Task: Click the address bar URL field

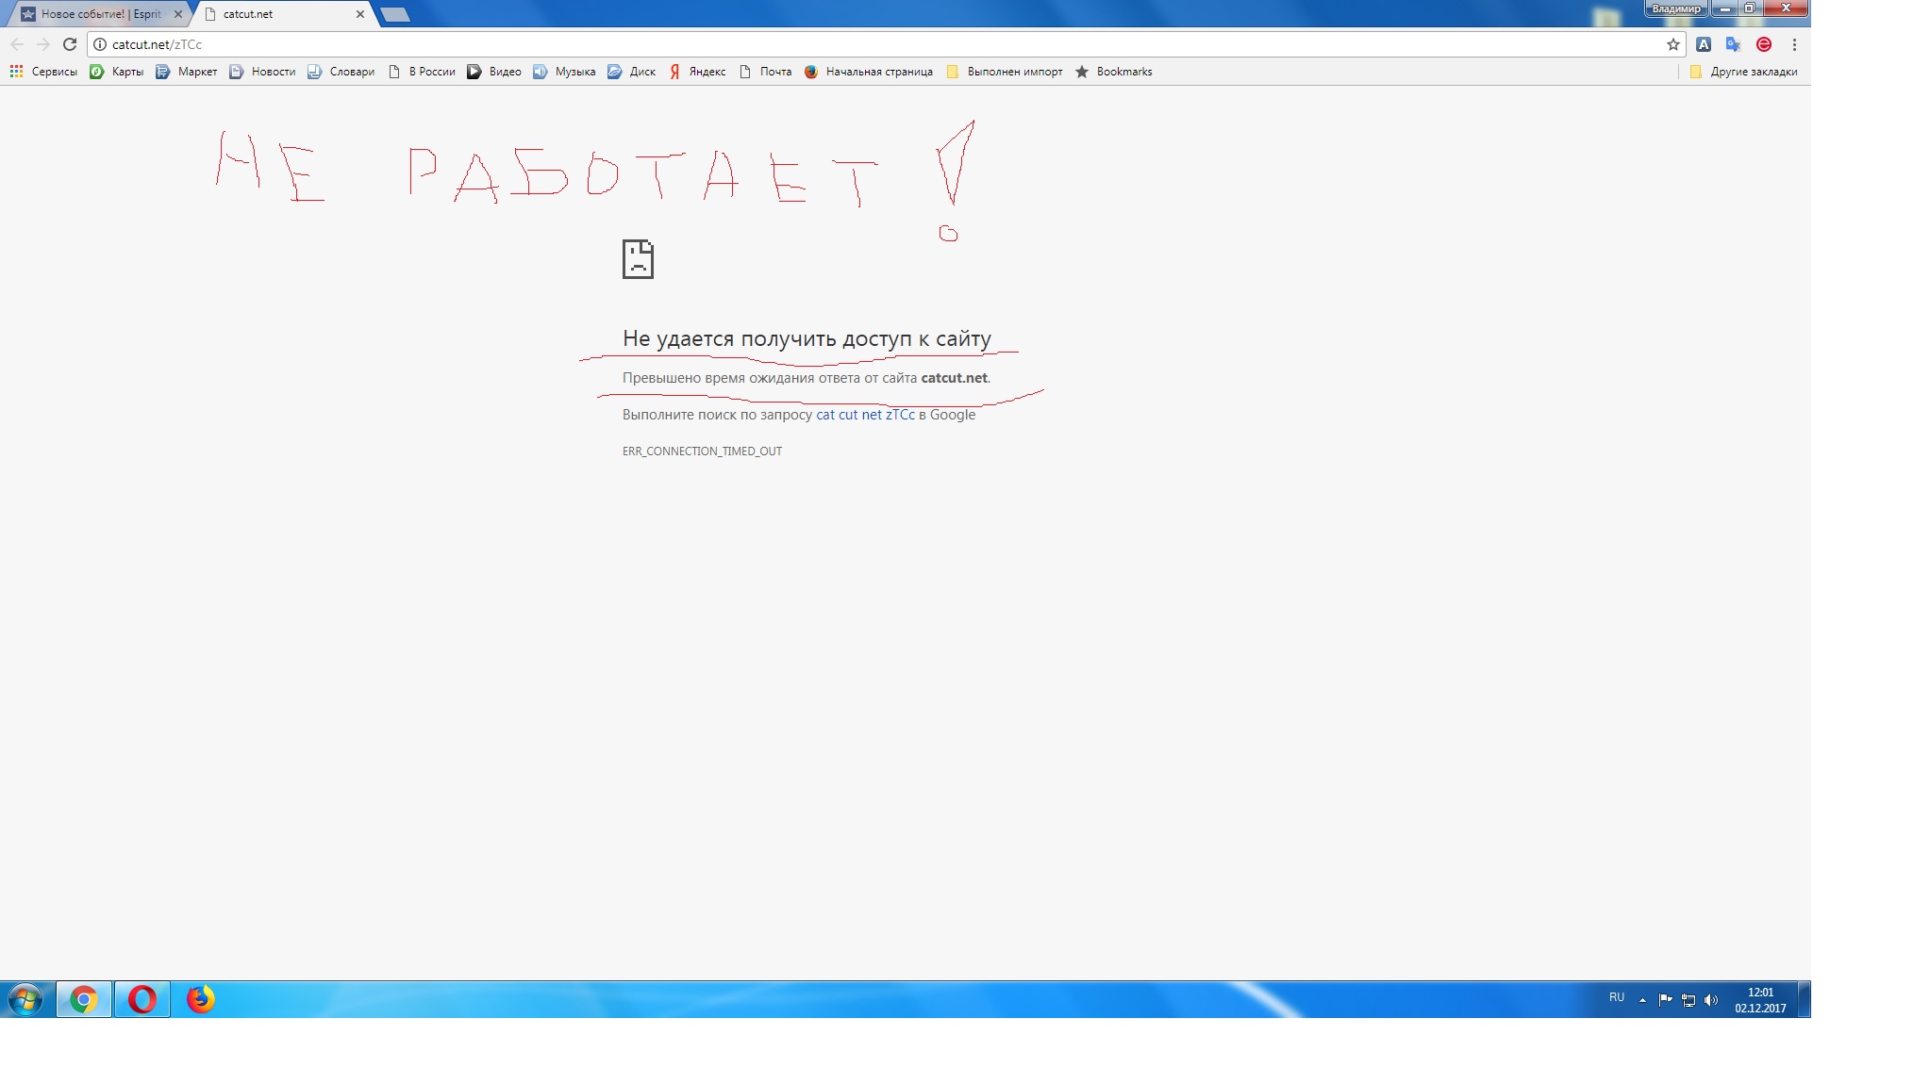Action: [x=849, y=44]
